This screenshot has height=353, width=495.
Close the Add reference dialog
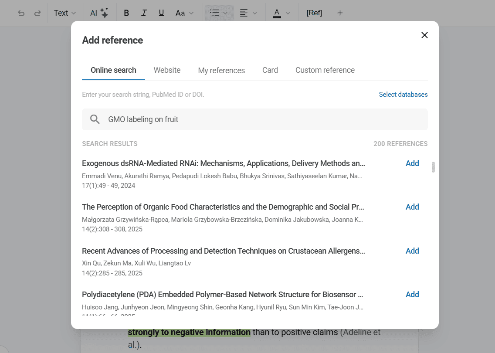(x=424, y=35)
